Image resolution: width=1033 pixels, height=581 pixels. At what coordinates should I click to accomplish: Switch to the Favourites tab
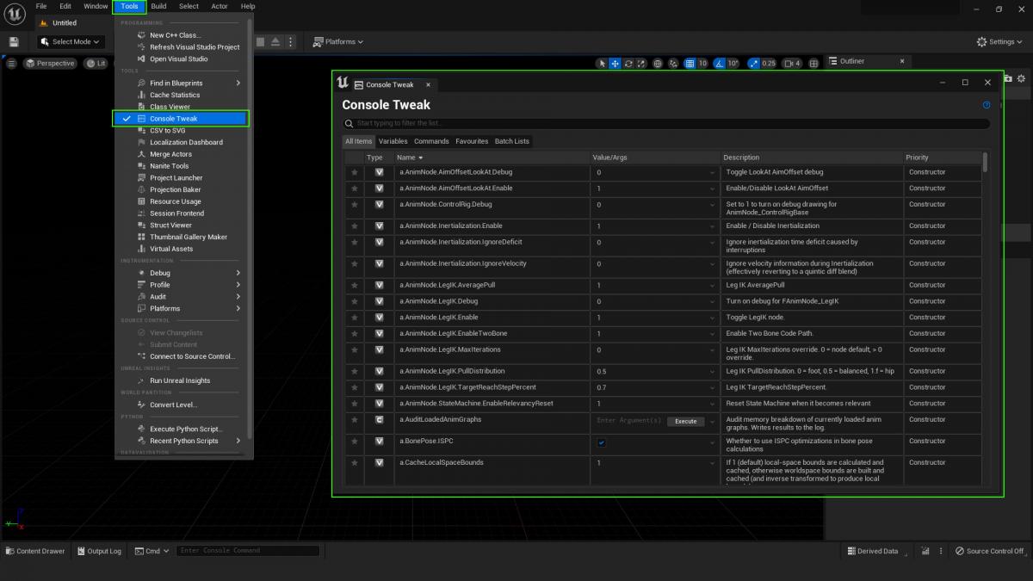click(472, 141)
